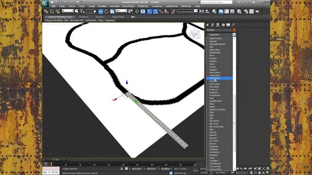This screenshot has width=312, height=175.
Task: Open the Material Editor icon
Action: coord(239,12)
